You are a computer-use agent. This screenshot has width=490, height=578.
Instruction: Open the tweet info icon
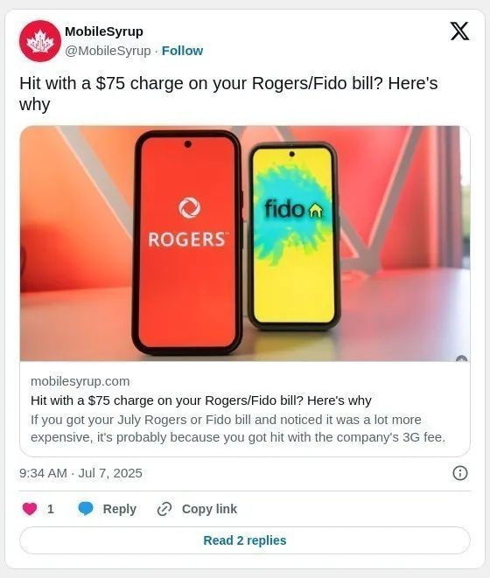[459, 473]
